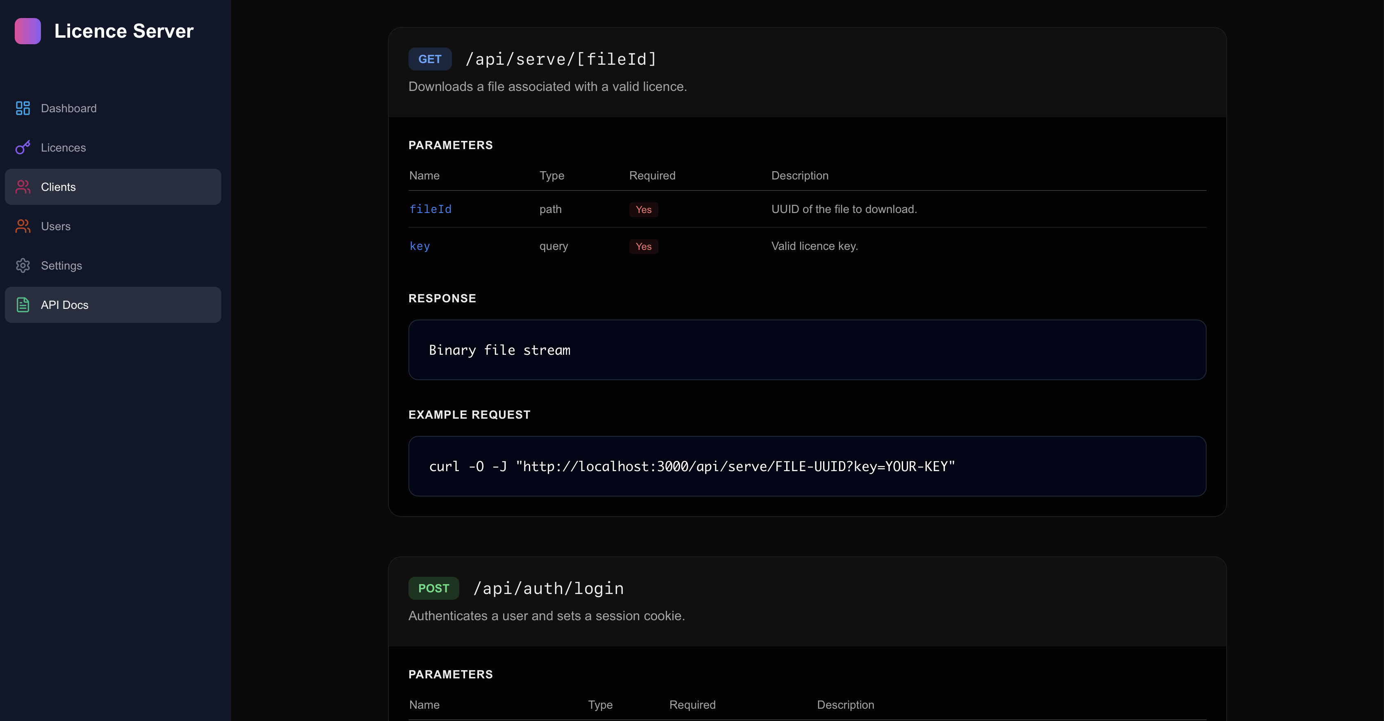
Task: Click the GET method badge
Action: [x=429, y=59]
